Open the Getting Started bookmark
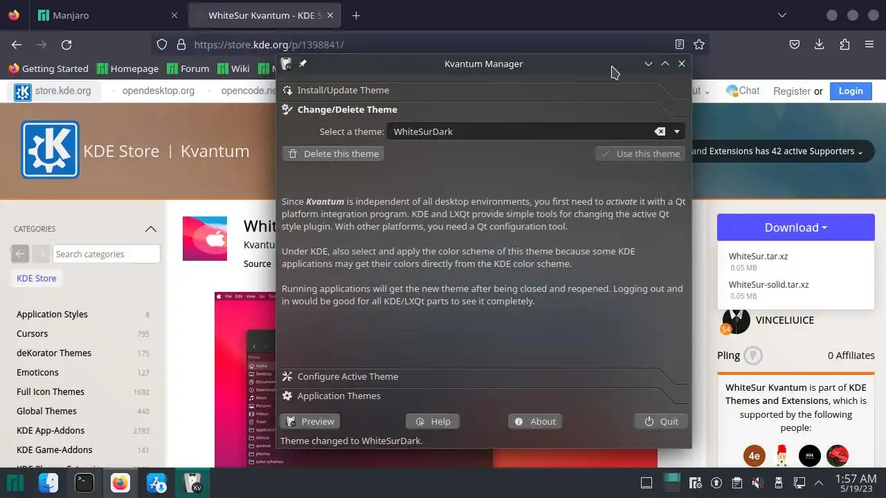The width and height of the screenshot is (886, 498). (48, 68)
